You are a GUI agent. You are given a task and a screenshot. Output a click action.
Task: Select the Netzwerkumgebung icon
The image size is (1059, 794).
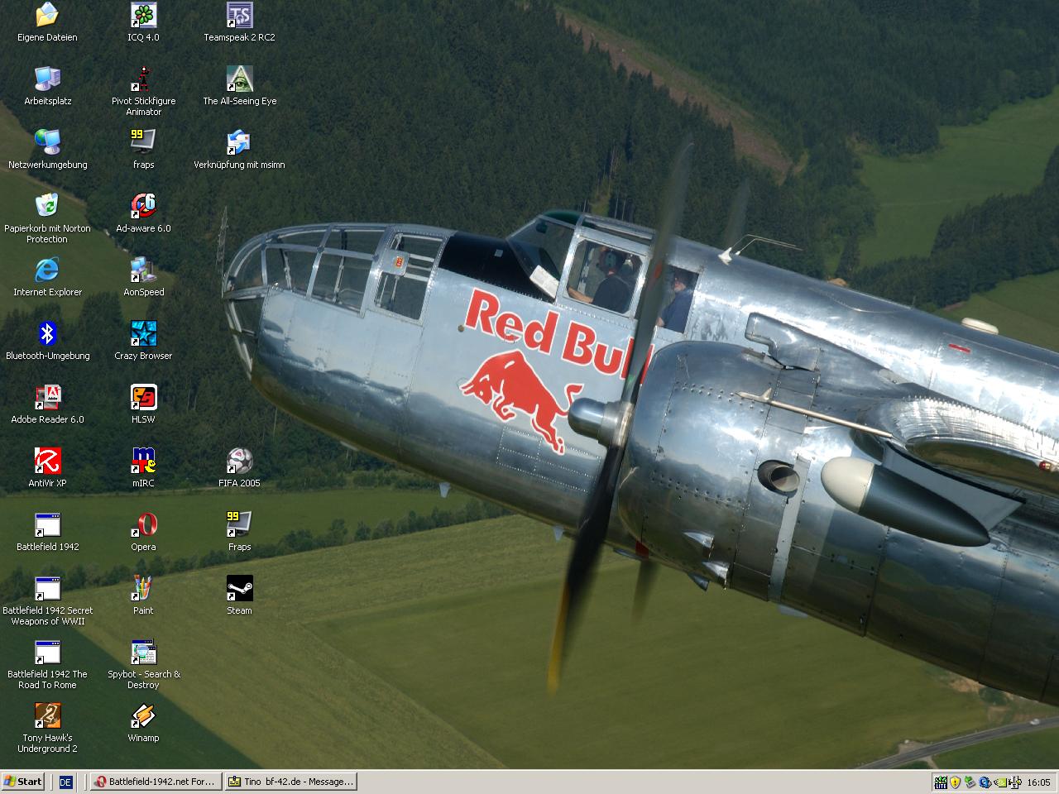pos(47,150)
